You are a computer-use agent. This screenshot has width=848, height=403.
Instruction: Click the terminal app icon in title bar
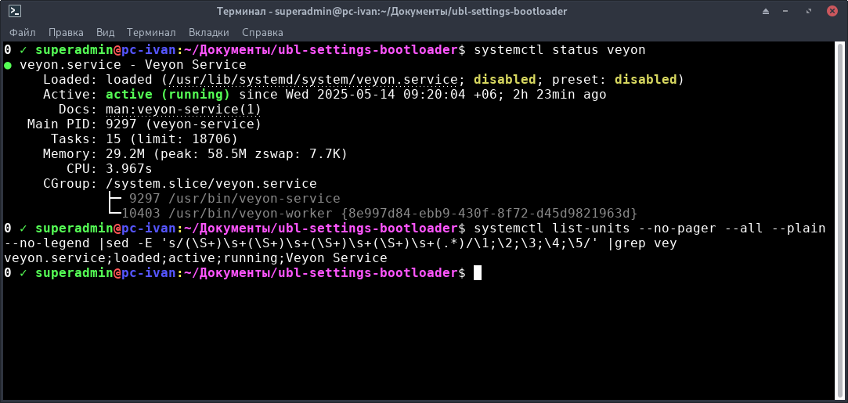coord(15,11)
